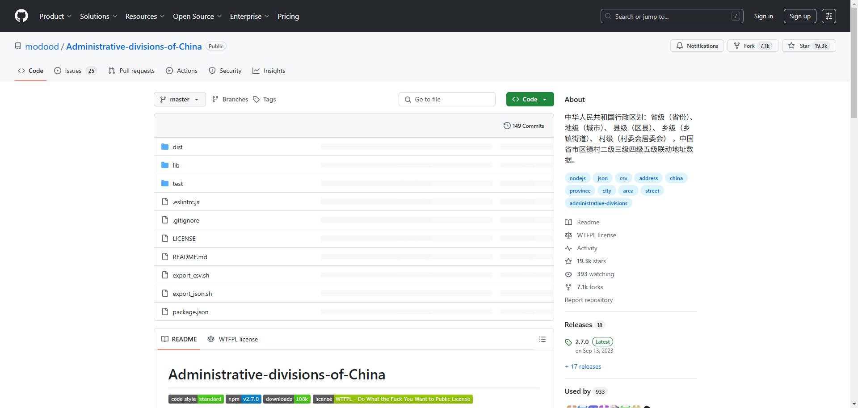Click the Fork icon
Image resolution: width=858 pixels, height=408 pixels.
point(737,46)
